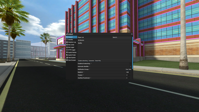The height and width of the screenshot is (112, 199).
Task: Click the Exploit Finder magnifier icon
Action: point(67,55)
